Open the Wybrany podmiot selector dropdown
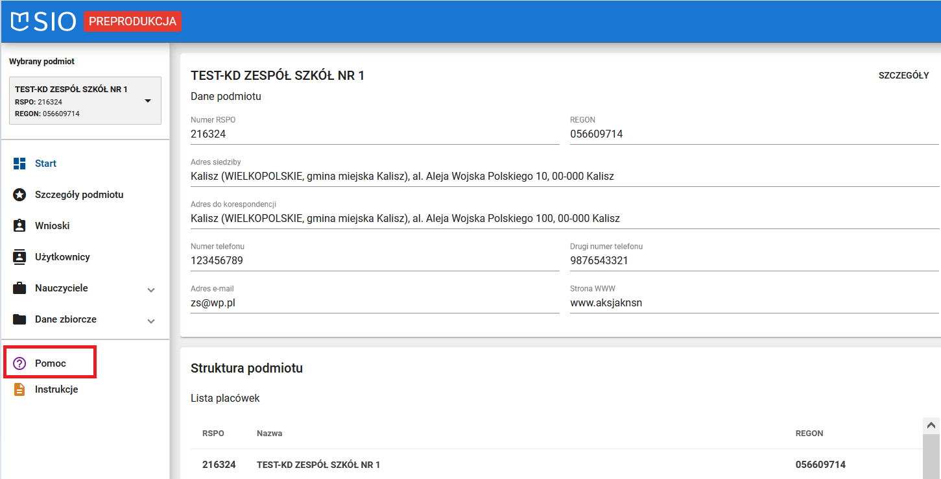 [148, 101]
